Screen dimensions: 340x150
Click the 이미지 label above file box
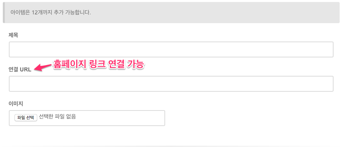tap(16, 104)
